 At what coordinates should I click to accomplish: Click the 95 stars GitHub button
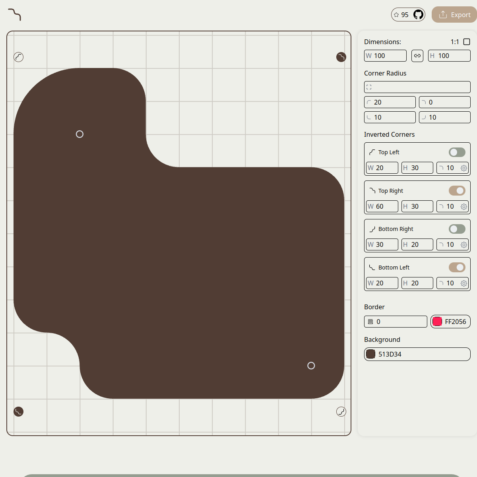point(401,15)
